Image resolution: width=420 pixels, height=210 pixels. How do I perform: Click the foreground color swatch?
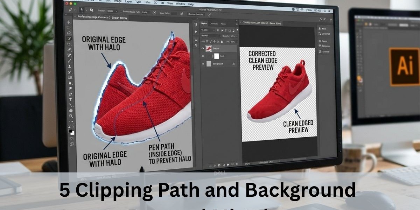click(x=71, y=131)
